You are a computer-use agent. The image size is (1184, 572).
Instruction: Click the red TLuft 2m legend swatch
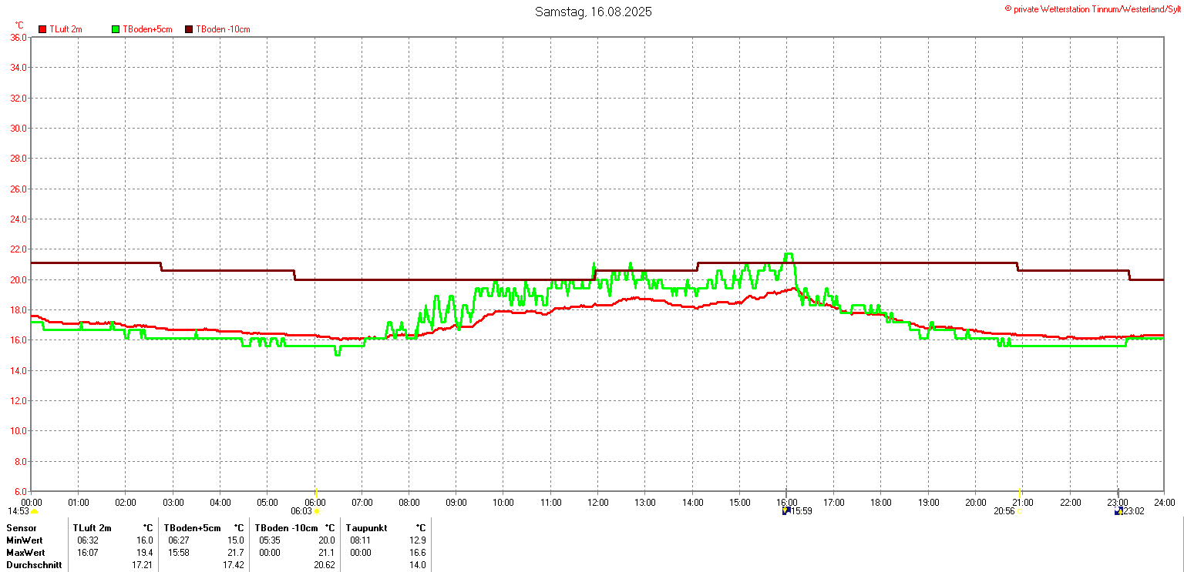[x=42, y=29]
